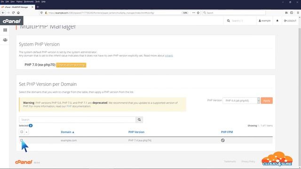
Task: Click the notifications bell icon
Action: coord(277,21)
